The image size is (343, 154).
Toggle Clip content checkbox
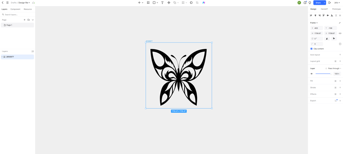[311, 49]
